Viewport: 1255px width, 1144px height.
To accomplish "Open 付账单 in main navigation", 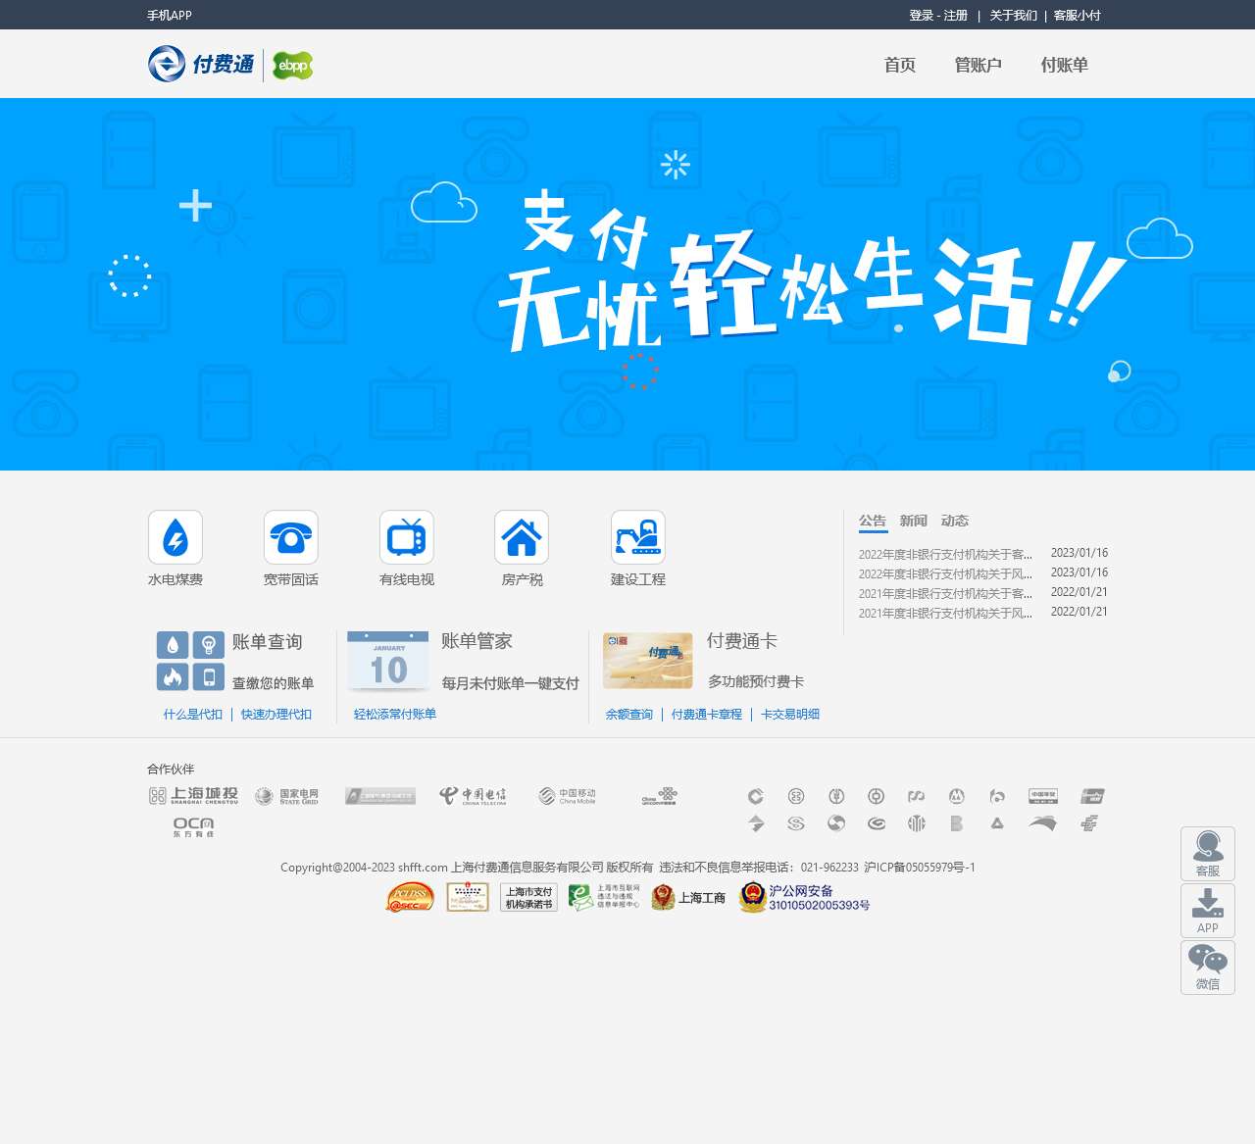I will [1065, 65].
